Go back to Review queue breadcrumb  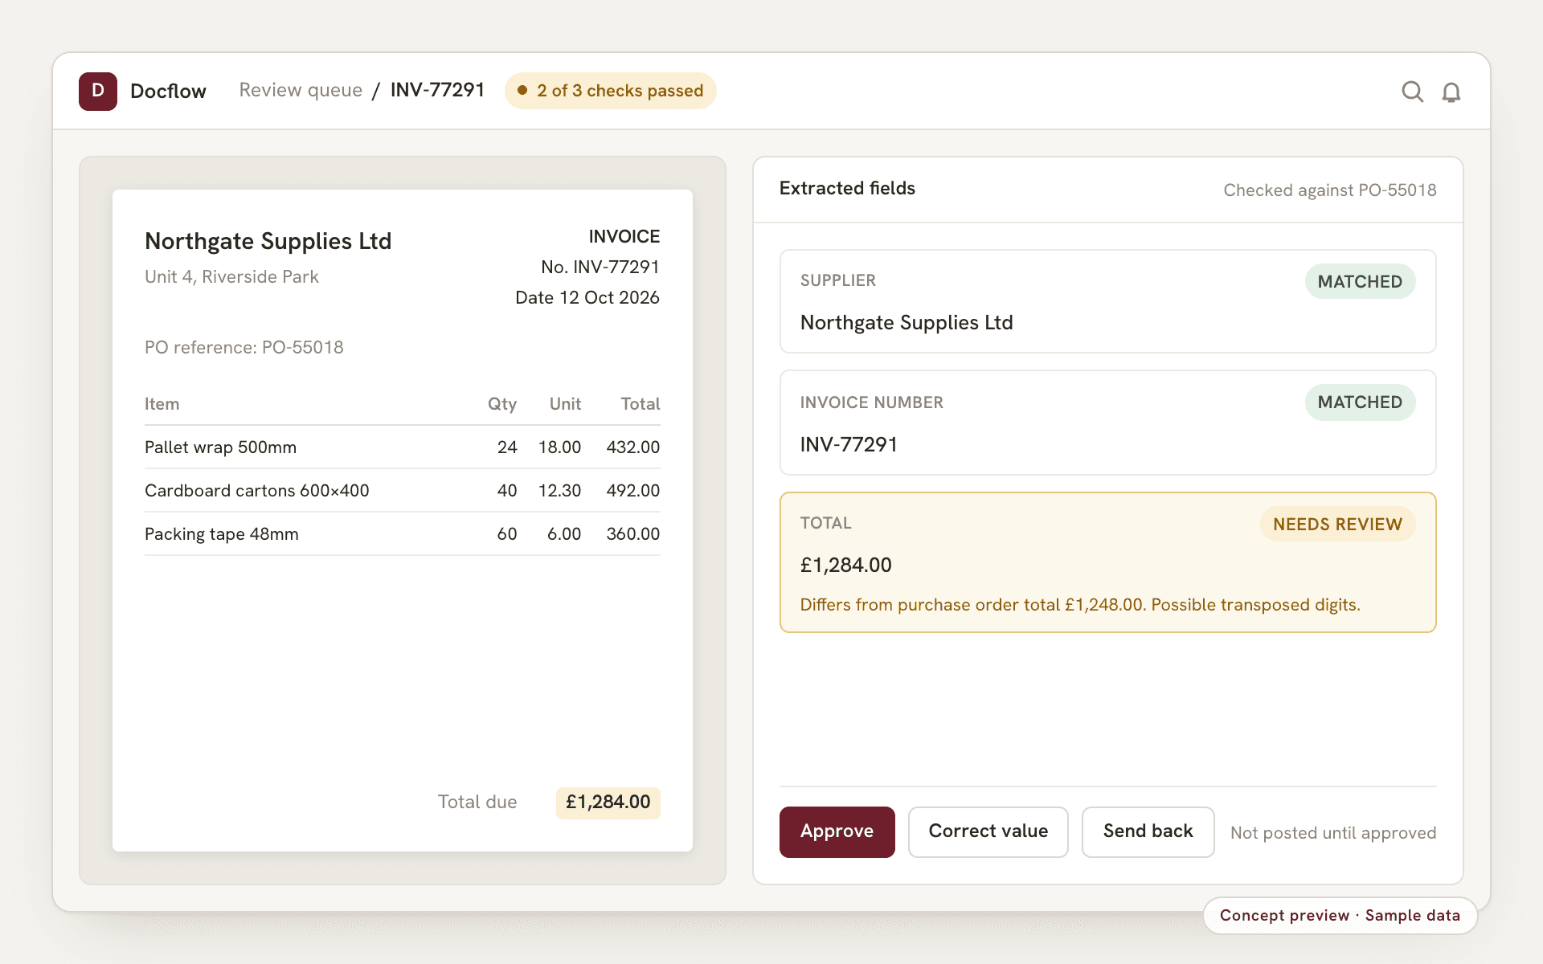tap(301, 90)
